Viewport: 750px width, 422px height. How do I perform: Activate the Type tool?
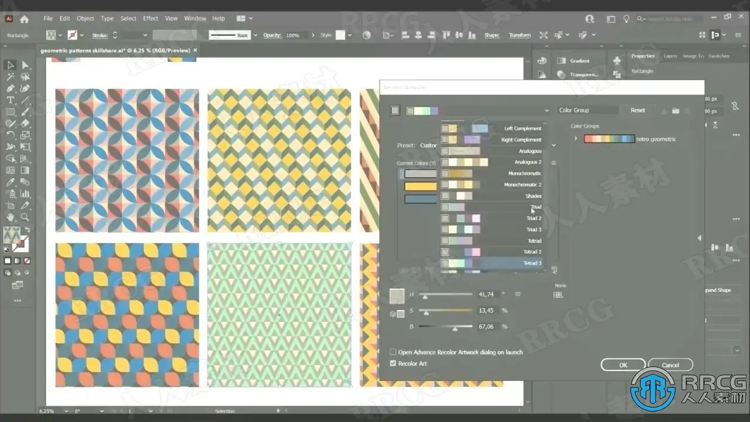[11, 100]
